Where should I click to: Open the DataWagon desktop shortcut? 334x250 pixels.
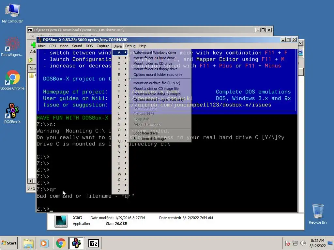(12, 47)
